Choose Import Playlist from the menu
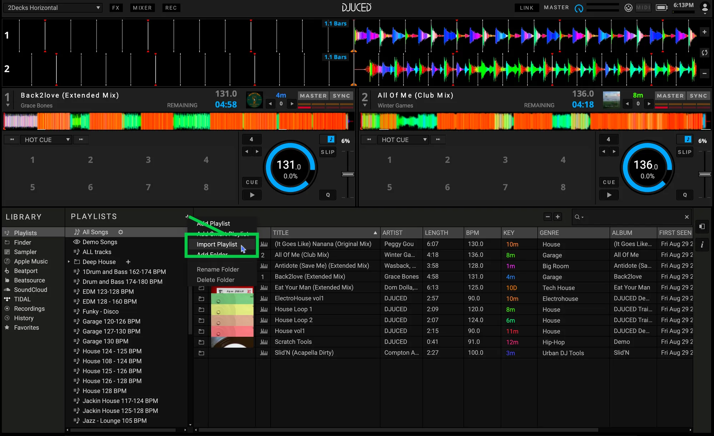 [217, 244]
